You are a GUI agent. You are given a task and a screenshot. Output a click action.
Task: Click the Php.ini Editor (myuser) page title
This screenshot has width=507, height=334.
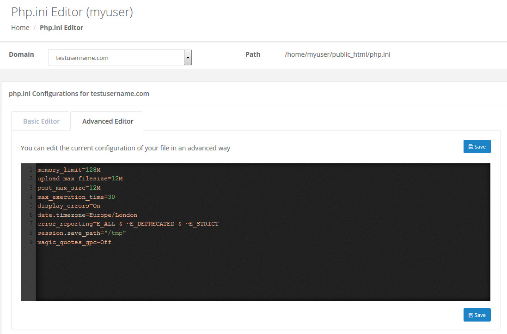[x=72, y=12]
